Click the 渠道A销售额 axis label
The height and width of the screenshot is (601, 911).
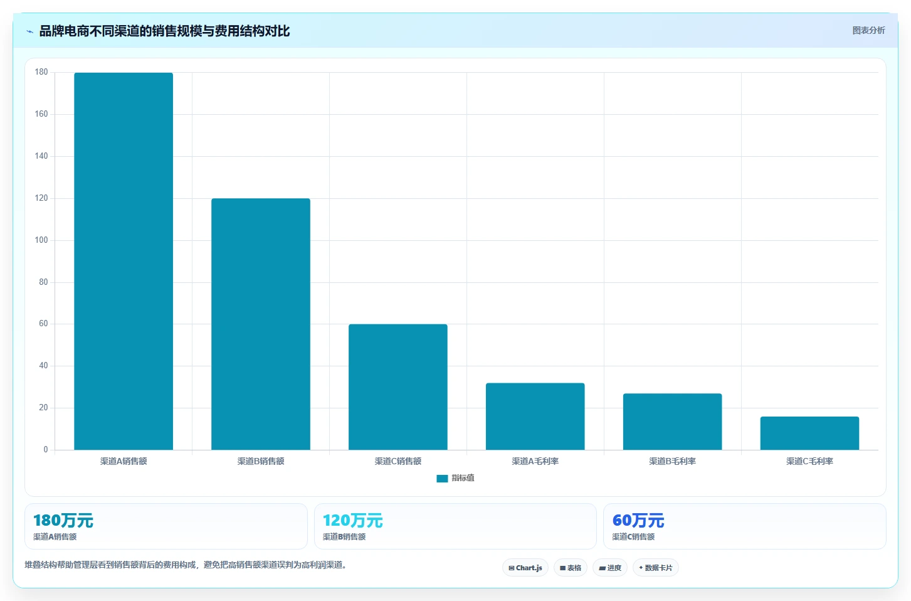pos(124,461)
